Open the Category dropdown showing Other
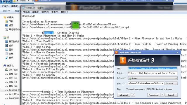Screen dimensions: 187x105 pos(153,78)
